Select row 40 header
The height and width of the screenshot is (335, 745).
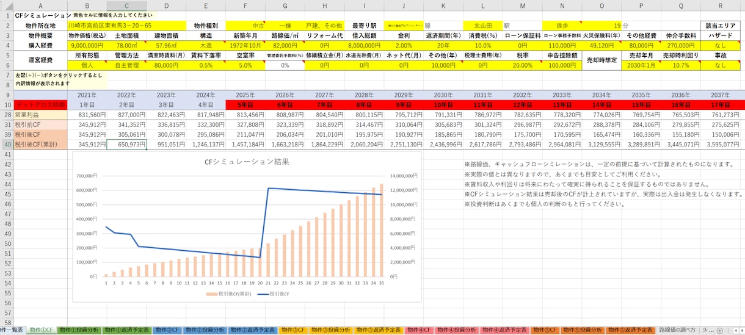click(7, 145)
